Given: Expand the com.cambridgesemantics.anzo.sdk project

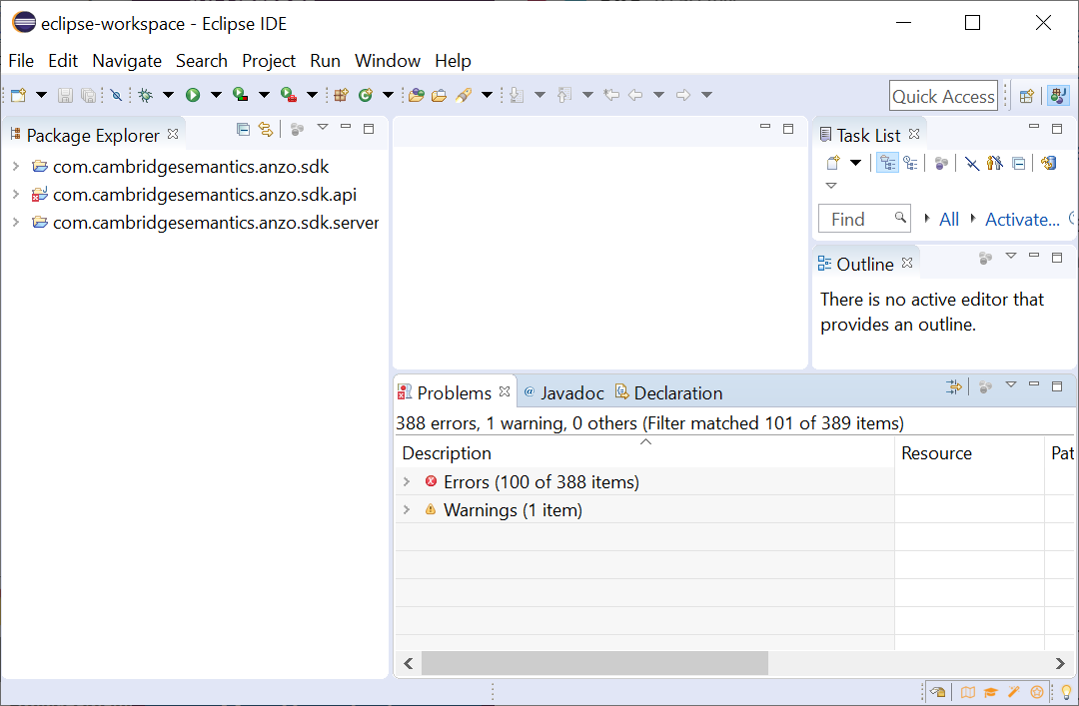Looking at the screenshot, I should point(16,167).
